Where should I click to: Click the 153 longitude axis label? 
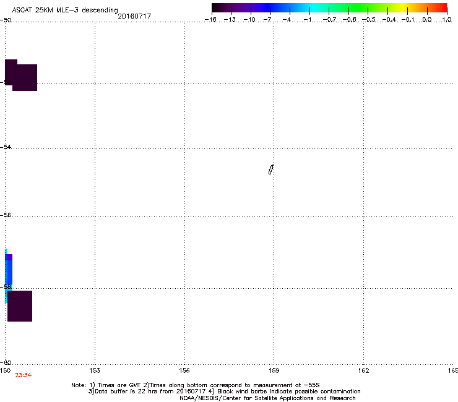[95, 370]
